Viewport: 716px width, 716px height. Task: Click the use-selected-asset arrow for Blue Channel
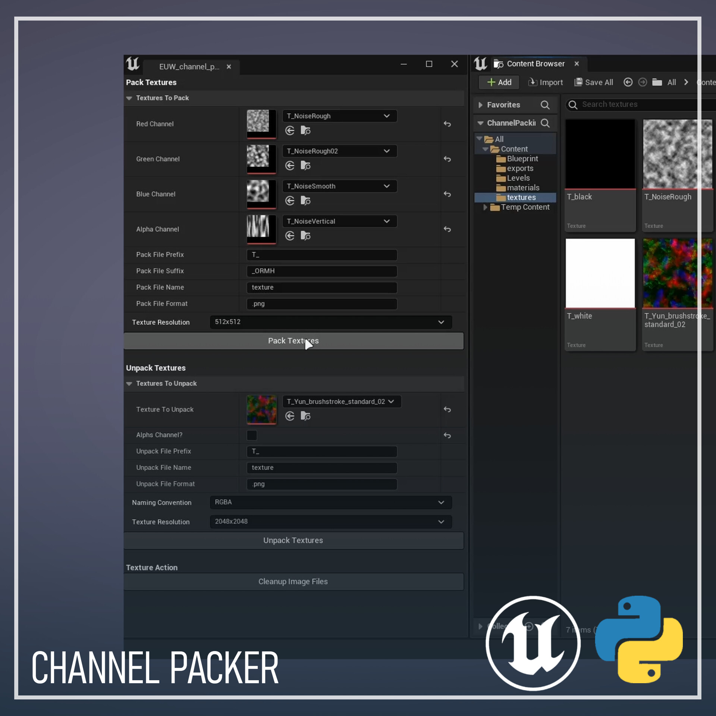[x=290, y=201]
